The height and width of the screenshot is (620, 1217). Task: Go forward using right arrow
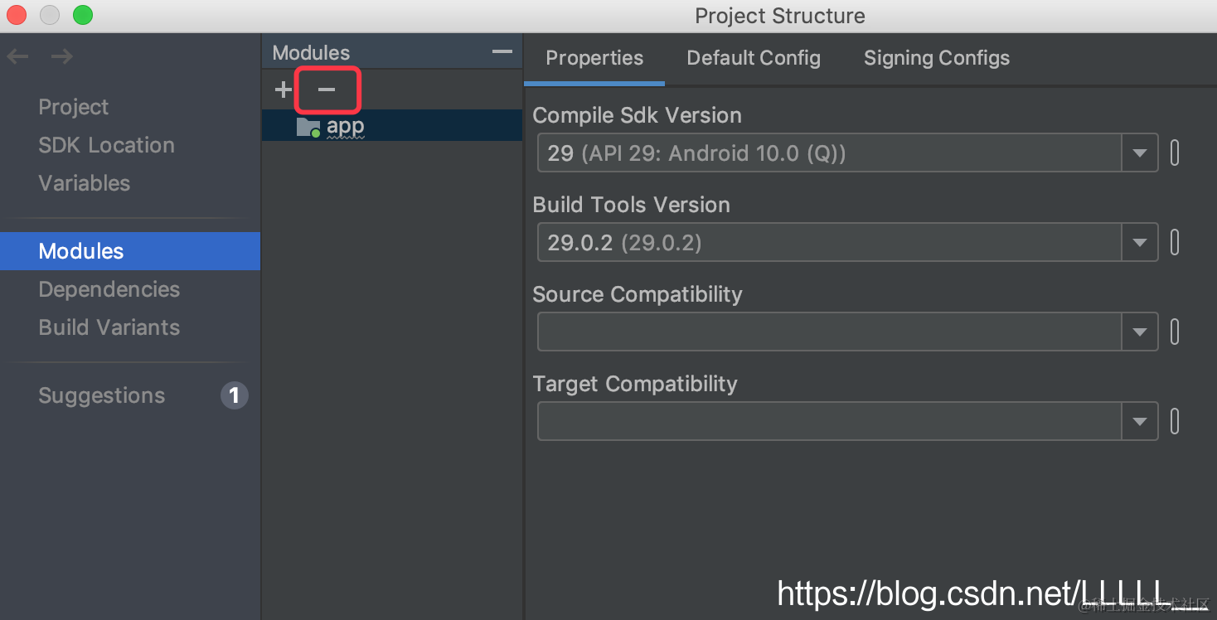click(62, 56)
